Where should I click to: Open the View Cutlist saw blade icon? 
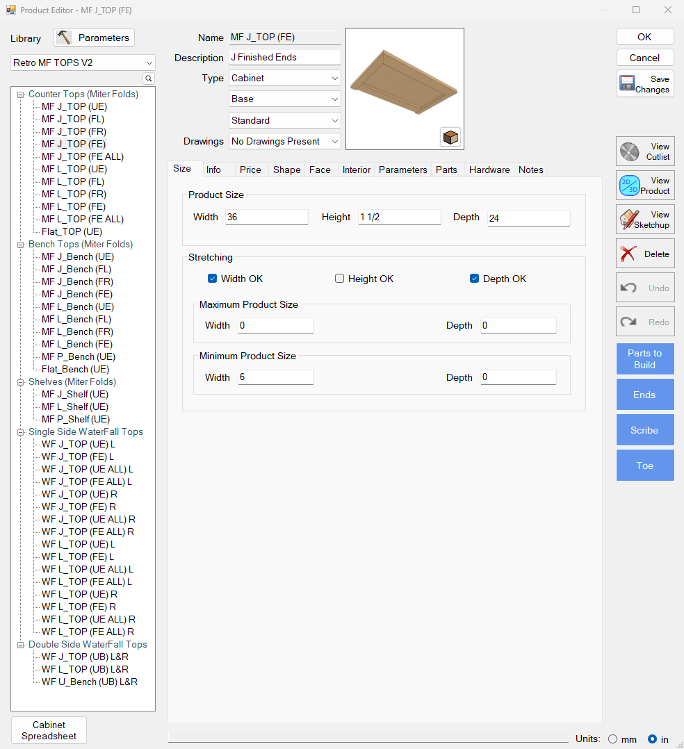[x=629, y=151]
